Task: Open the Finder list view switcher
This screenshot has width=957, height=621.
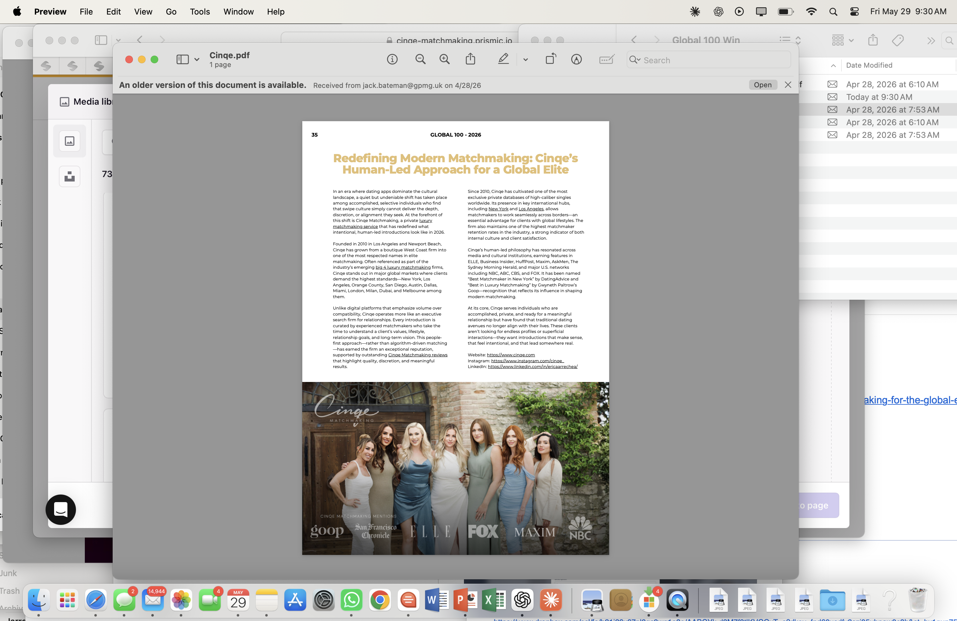Action: [790, 40]
